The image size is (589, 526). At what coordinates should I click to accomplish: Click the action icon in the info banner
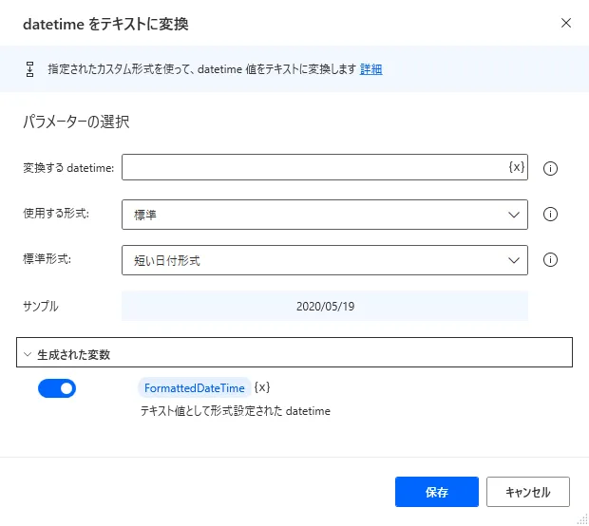click(29, 69)
